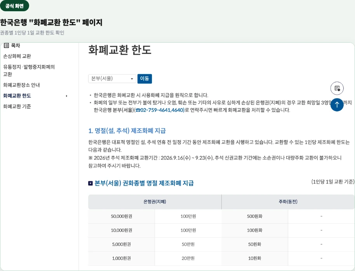The height and width of the screenshot is (271, 355).
Task: Click the 50원화 coin cell
Action: [x=255, y=244]
